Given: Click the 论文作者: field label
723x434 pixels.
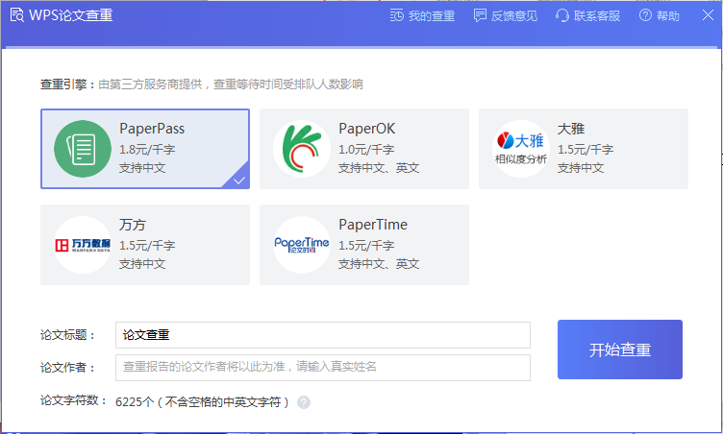Looking at the screenshot, I should point(68,367).
